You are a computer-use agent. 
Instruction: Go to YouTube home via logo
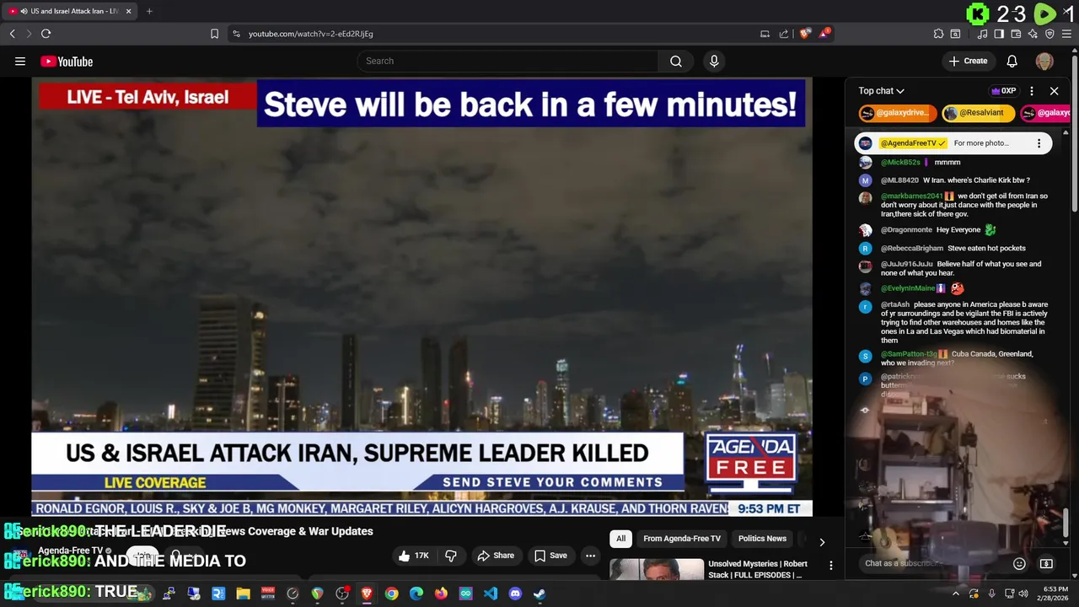pos(67,61)
